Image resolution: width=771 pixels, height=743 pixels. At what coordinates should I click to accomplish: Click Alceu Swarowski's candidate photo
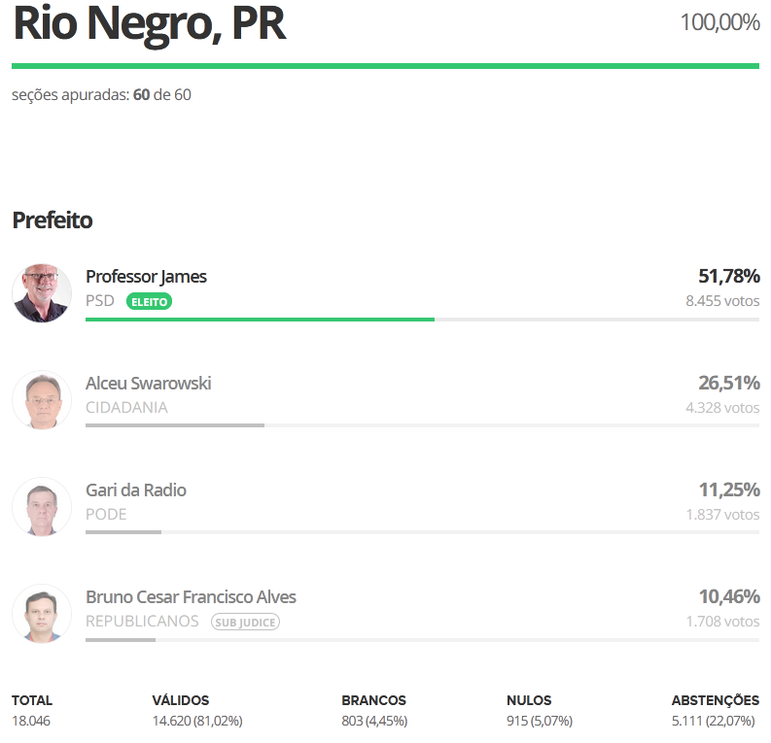click(42, 399)
